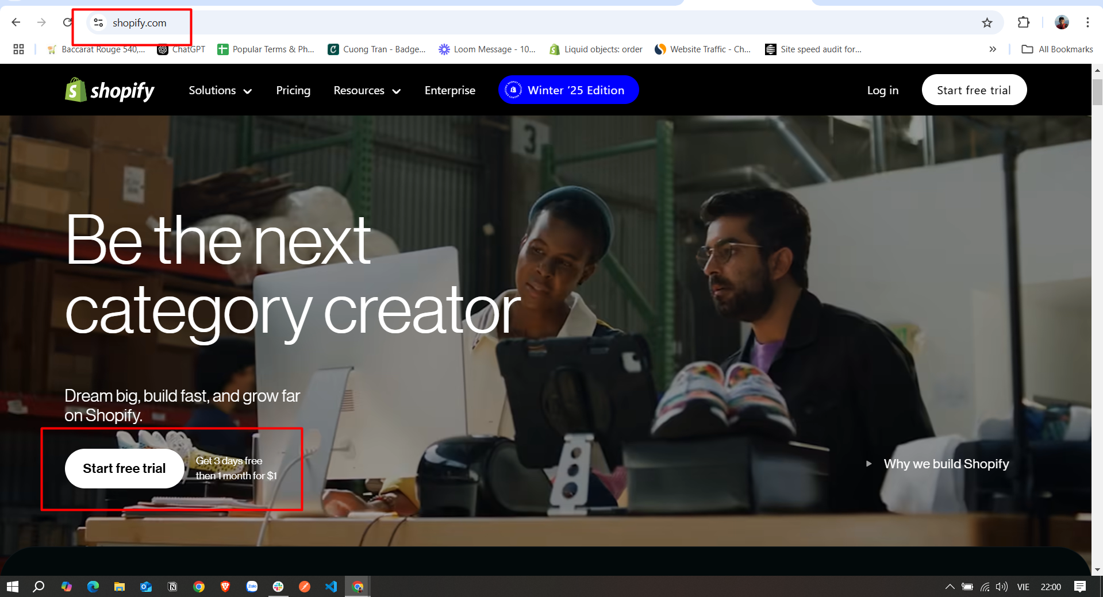1103x597 pixels.
Task: Open the volume control in tray
Action: tap(1002, 587)
